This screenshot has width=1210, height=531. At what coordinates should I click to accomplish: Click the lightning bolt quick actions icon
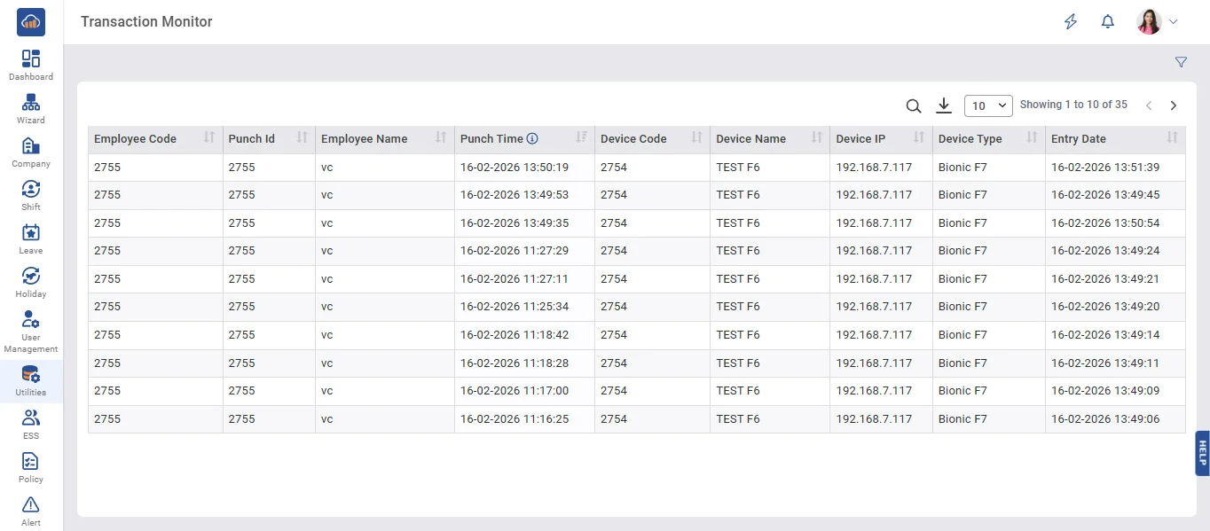(x=1071, y=22)
